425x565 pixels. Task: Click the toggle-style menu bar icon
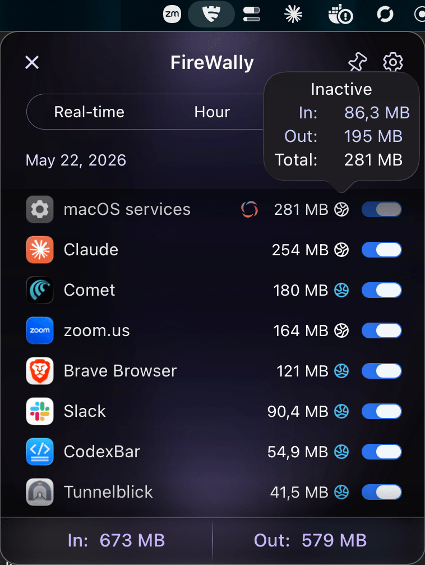(x=251, y=15)
